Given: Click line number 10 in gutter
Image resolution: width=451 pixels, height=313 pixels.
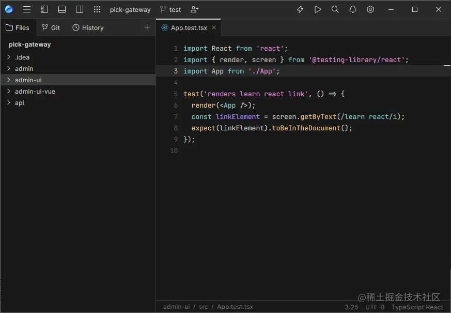Looking at the screenshot, I should point(174,151).
